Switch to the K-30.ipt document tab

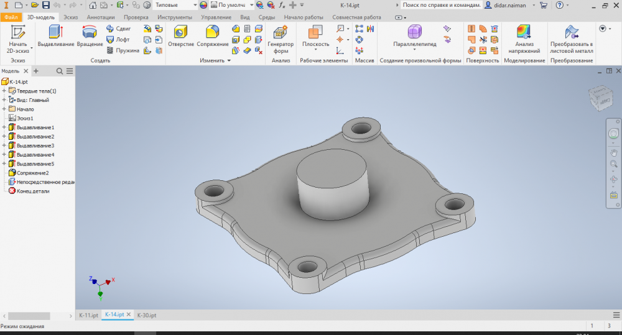click(147, 315)
